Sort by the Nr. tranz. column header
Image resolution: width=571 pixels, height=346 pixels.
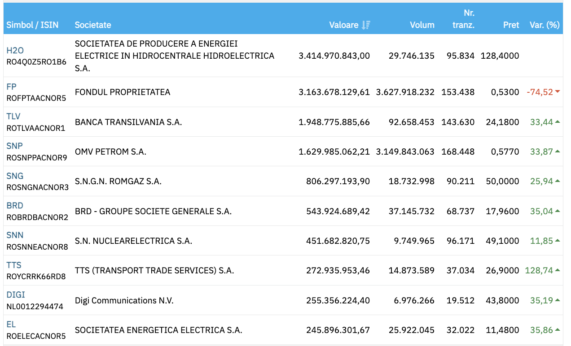[x=463, y=19]
